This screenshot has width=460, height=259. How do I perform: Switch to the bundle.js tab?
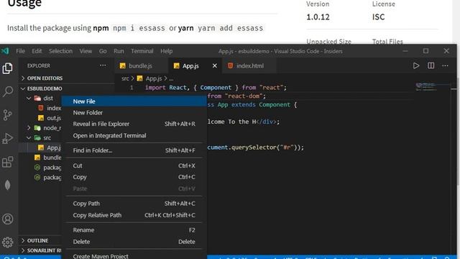[x=142, y=65]
